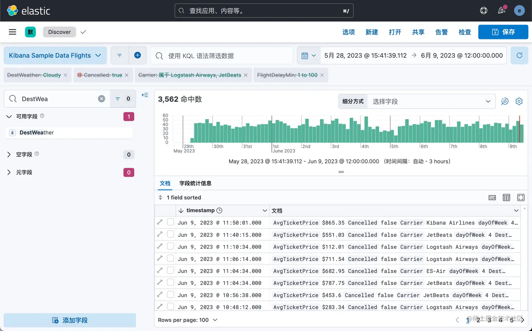The image size is (532, 331).
Task: Change the Rows per page setting
Action: pos(188,320)
